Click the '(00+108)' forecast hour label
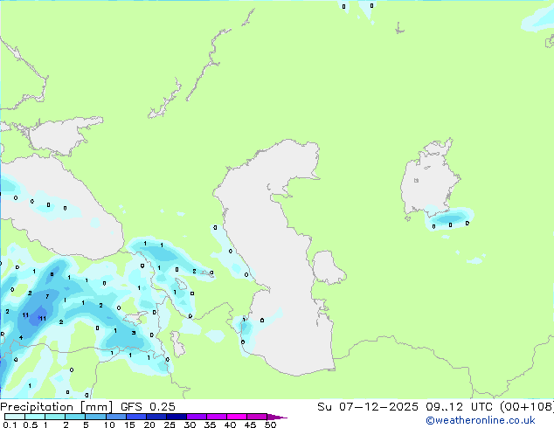Image resolution: width=554 pixels, height=428 pixels. 527,407
